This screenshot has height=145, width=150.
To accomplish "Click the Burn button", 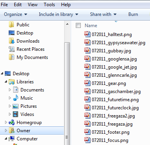I will tap(133, 14).
